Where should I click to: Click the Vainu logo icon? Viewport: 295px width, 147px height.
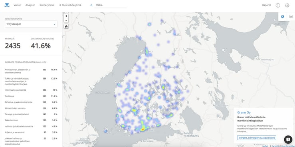(x=7, y=5)
